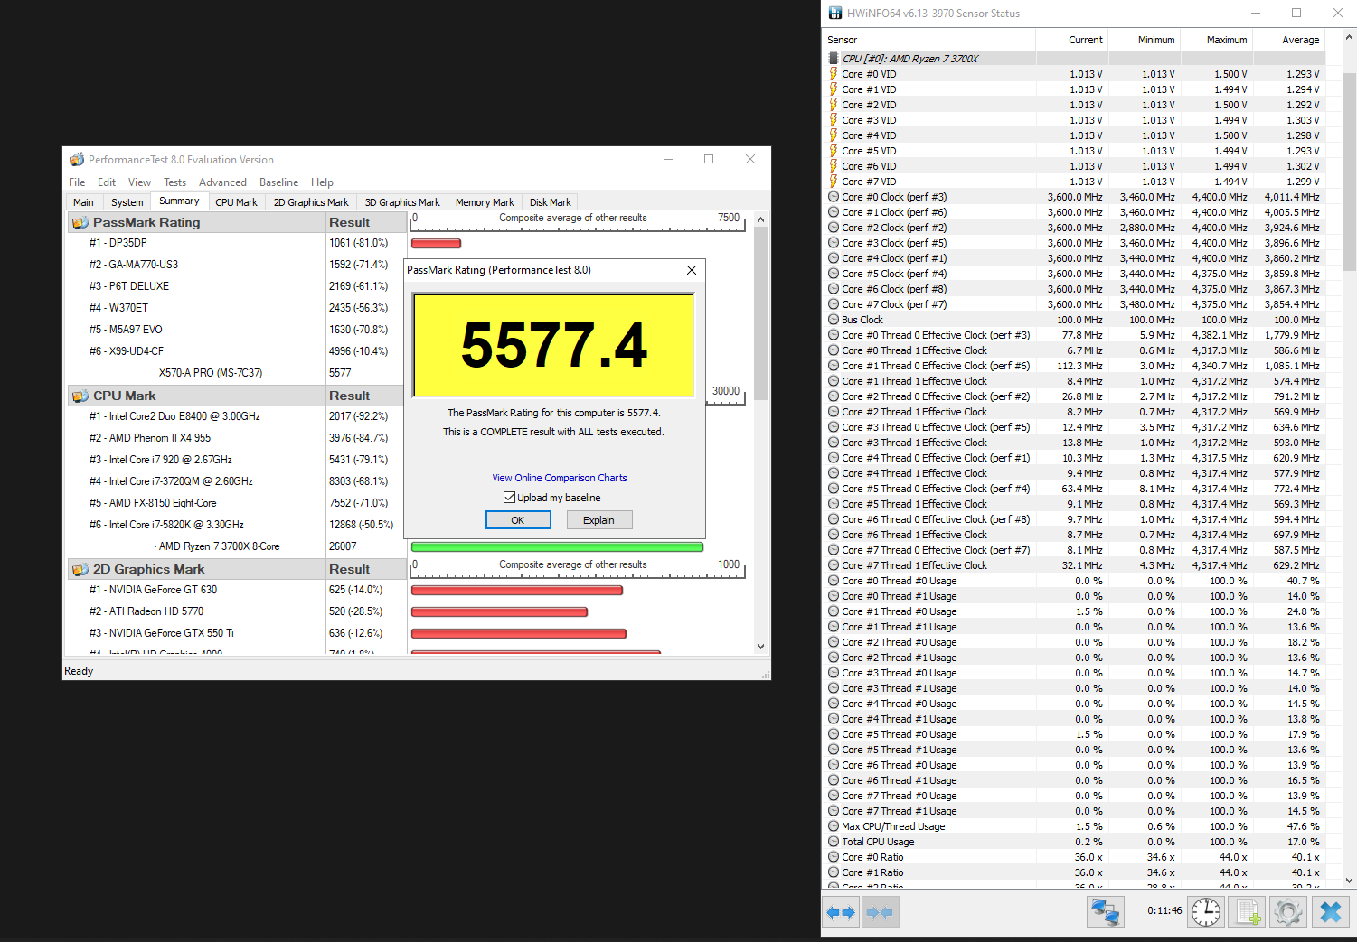Screen dimensions: 1357x942
Task: Click the lightning icon for Core #7 VID
Action: point(834,182)
